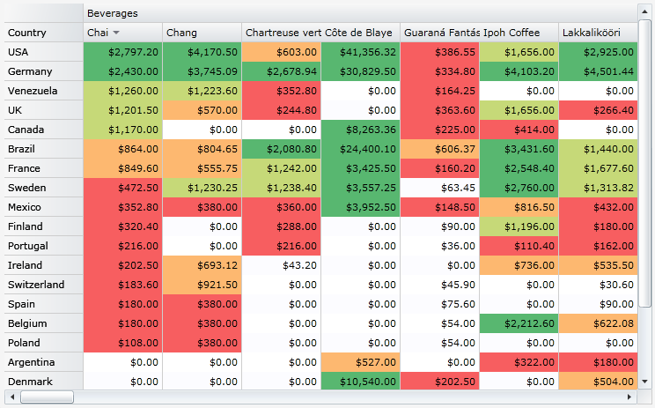Viewport: 655px width, 408px height.
Task: Click the sort arrow on Chai column
Action: [x=115, y=33]
